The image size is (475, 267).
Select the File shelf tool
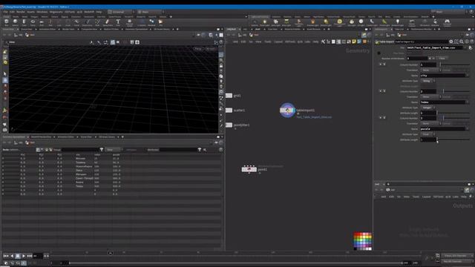pos(160,22)
